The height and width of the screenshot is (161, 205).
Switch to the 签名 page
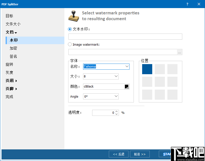click(x=13, y=56)
